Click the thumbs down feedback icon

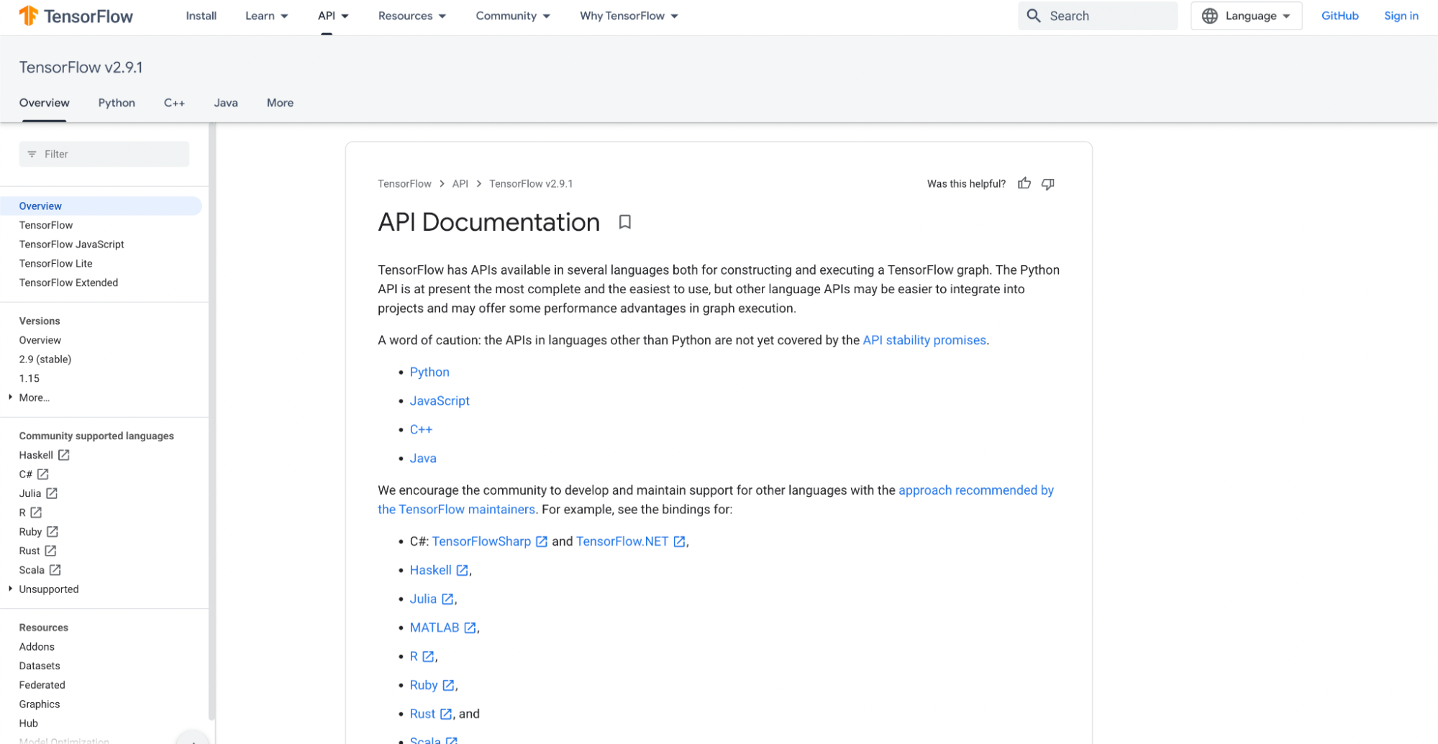point(1047,184)
